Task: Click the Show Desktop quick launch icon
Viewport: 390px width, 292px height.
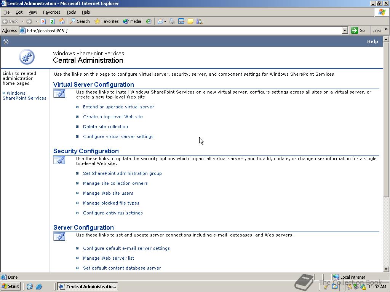Action: click(30, 287)
